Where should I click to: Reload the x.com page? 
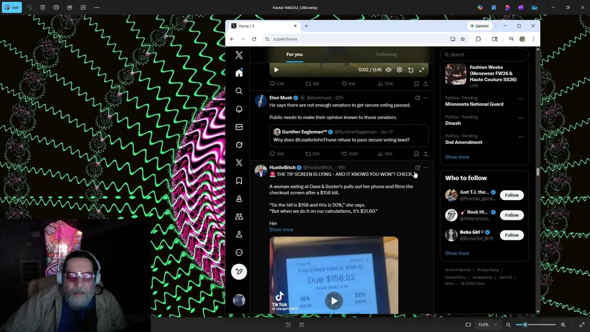click(254, 39)
